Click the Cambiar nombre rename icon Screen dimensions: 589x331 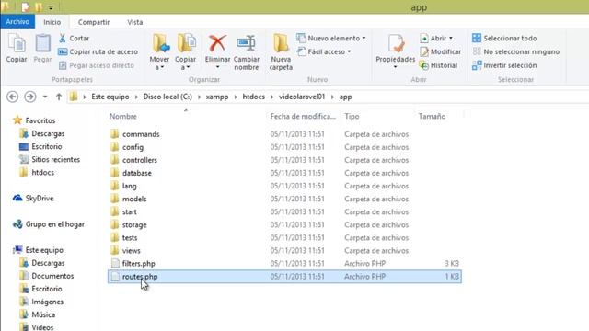(247, 43)
